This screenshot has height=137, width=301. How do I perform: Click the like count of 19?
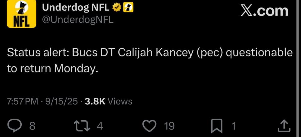(169, 126)
